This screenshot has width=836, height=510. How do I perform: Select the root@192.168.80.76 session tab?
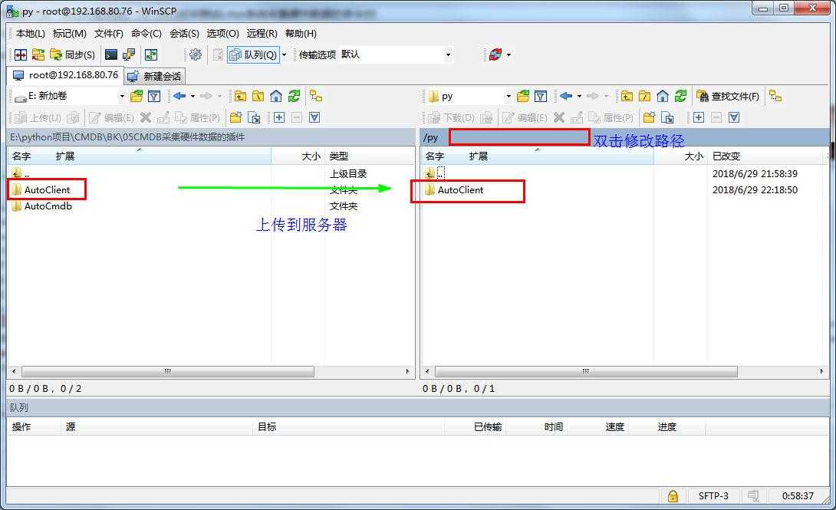[66, 75]
